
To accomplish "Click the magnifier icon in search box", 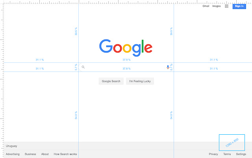I will [x=83, y=67].
